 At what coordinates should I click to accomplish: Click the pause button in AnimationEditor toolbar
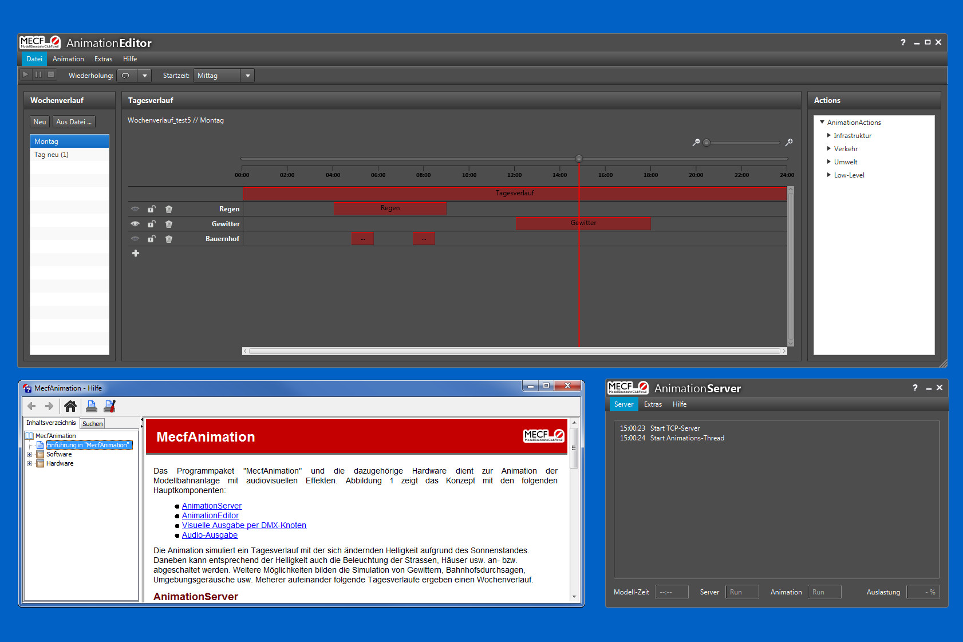[x=38, y=74]
